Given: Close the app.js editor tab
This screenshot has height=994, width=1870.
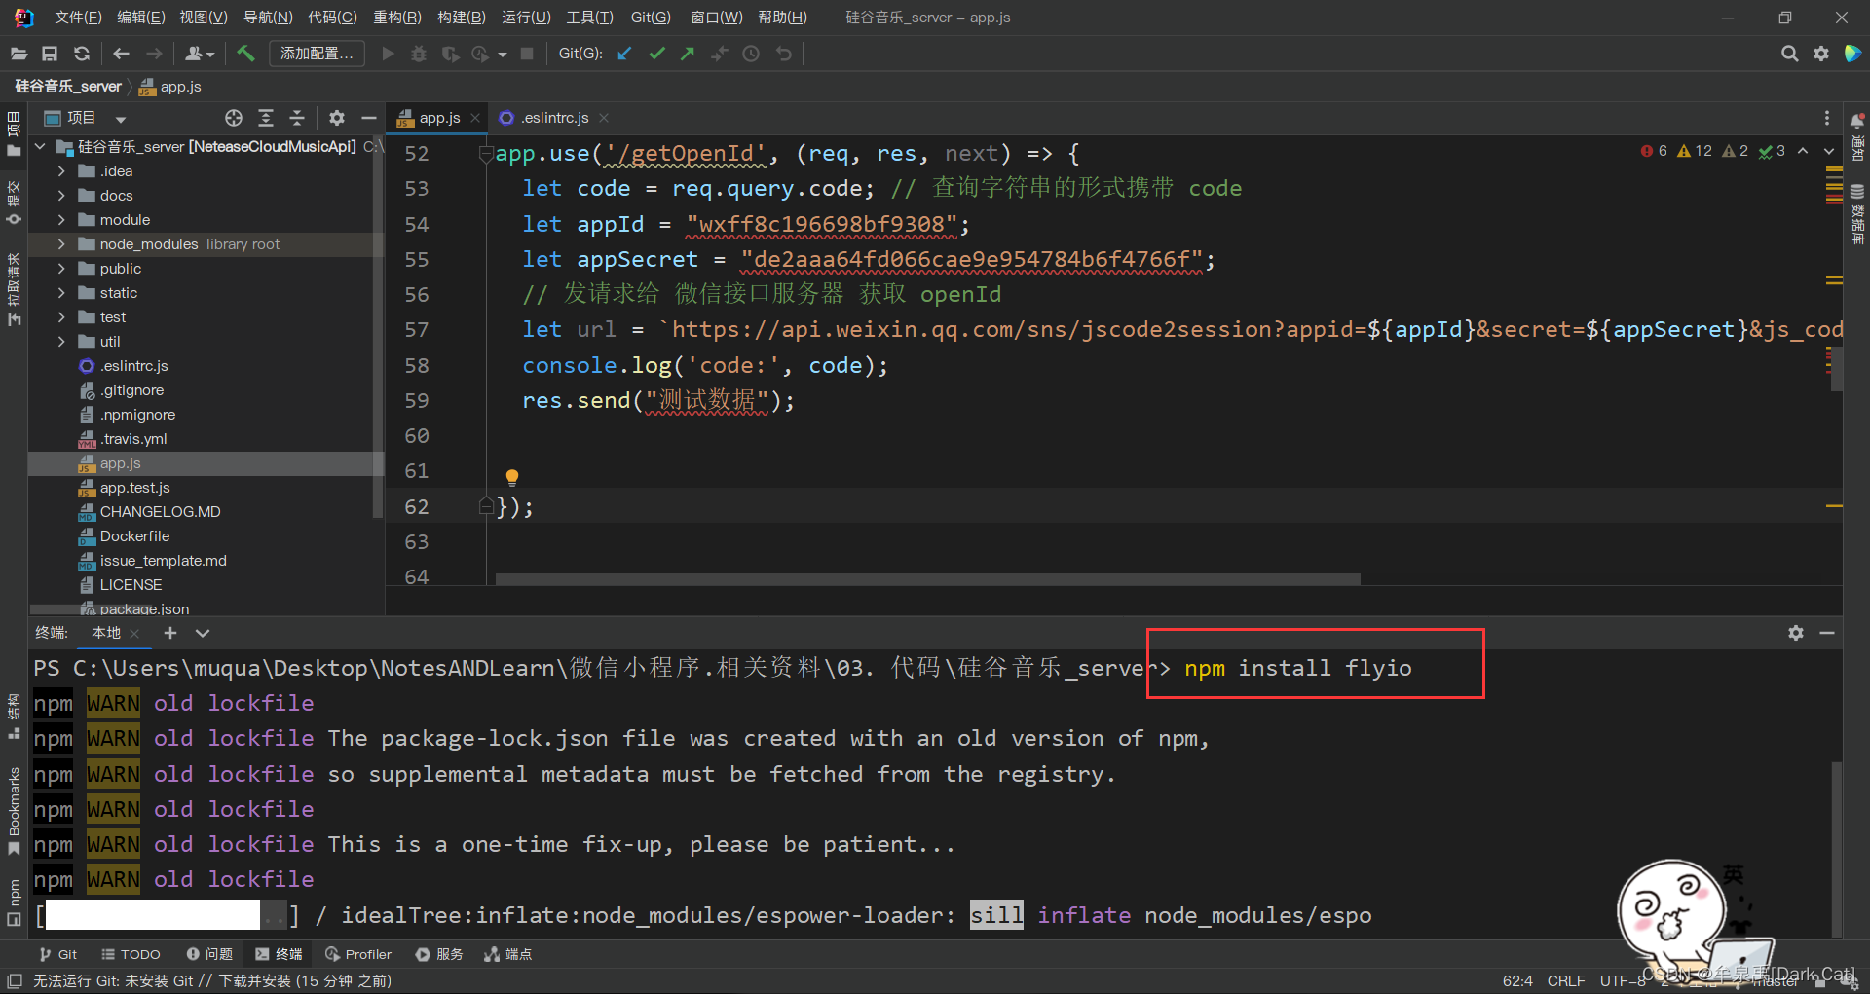Looking at the screenshot, I should [x=475, y=118].
